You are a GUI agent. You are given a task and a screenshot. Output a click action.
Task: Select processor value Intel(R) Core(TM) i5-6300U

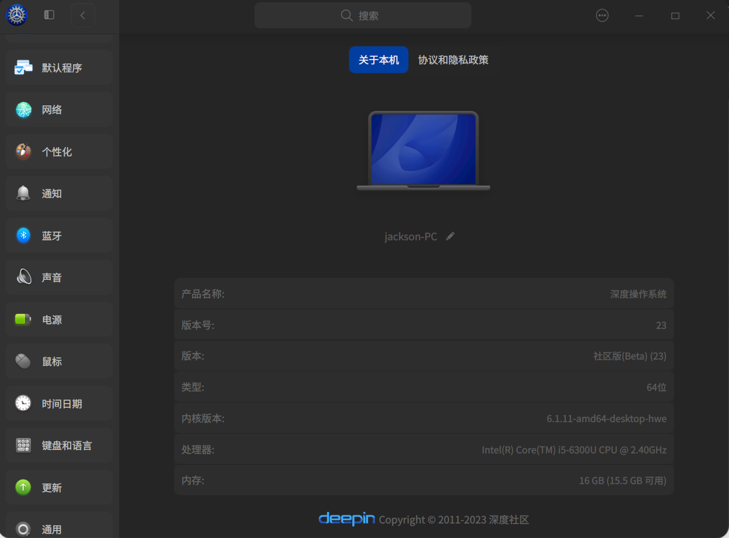(x=574, y=449)
